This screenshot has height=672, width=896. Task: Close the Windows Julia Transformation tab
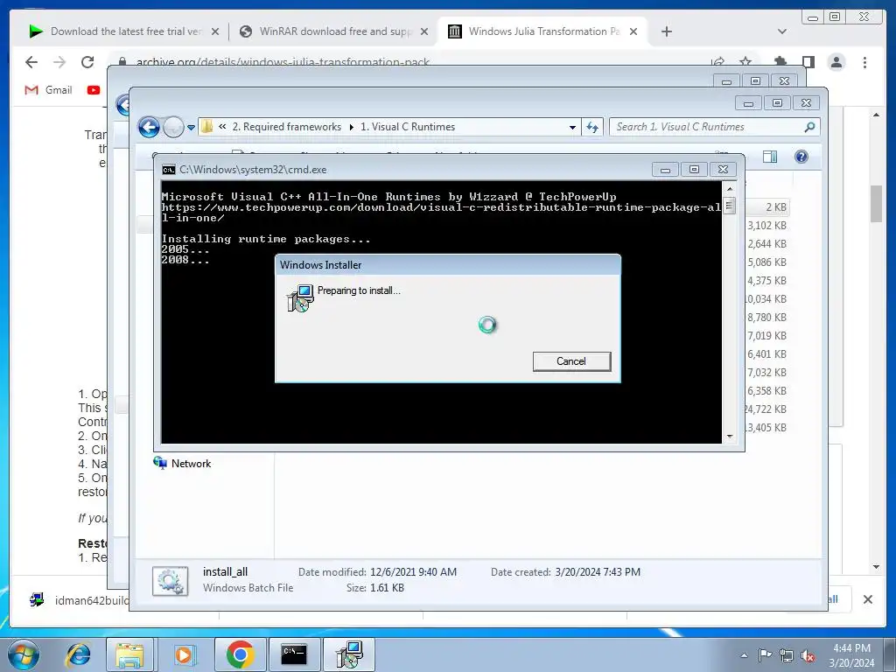[x=633, y=31]
